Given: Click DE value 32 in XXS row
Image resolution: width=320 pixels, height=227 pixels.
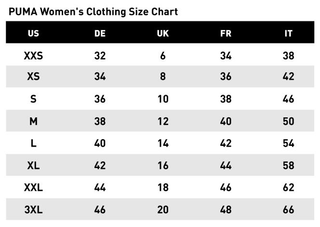Looking at the screenshot, I should click(100, 56).
